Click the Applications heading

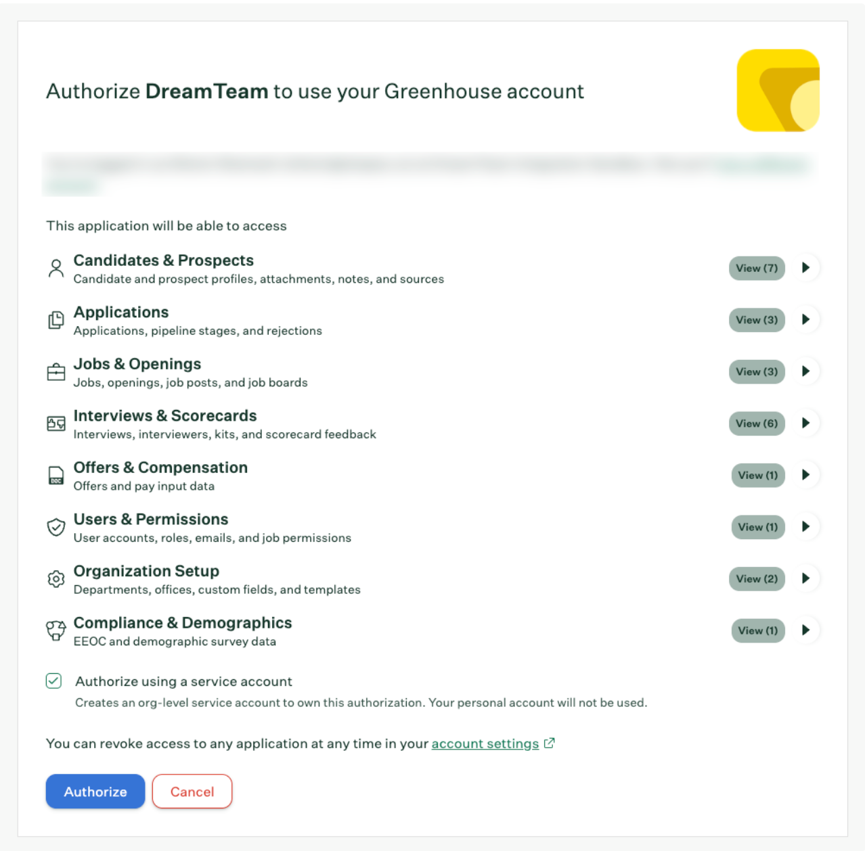point(121,312)
